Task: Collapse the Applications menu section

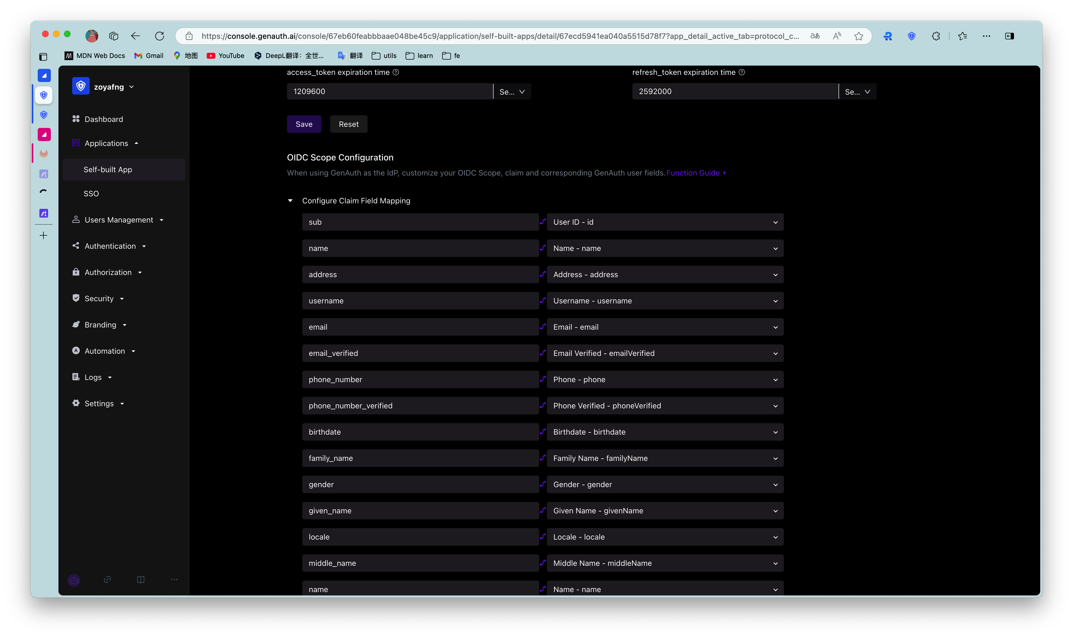Action: (x=106, y=143)
